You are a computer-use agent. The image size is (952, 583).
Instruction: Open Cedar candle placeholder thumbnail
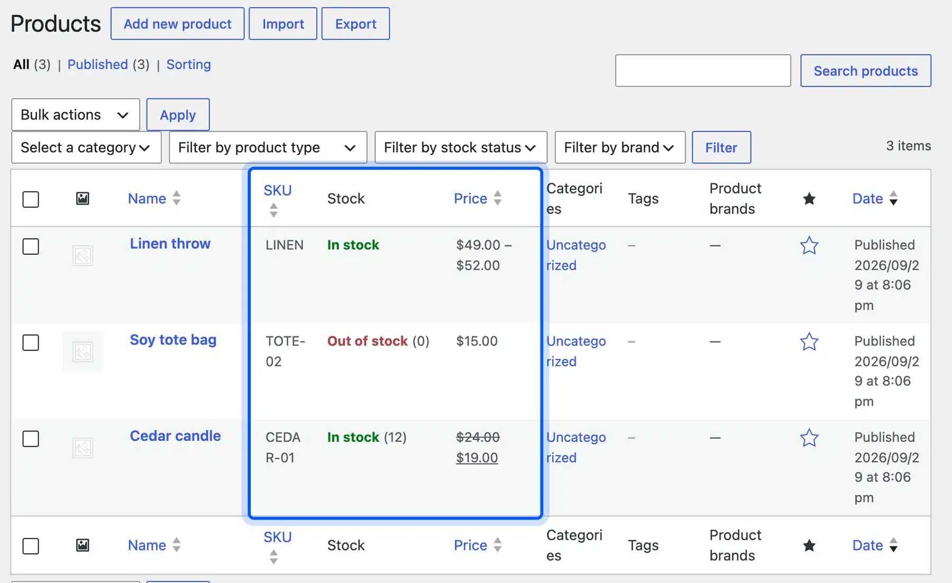tap(83, 448)
